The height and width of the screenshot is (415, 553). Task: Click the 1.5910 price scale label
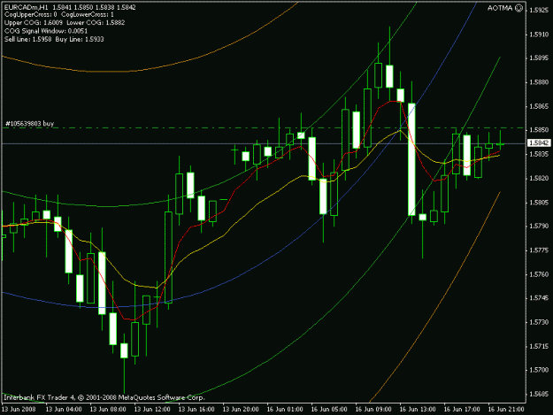pyautogui.click(x=539, y=35)
